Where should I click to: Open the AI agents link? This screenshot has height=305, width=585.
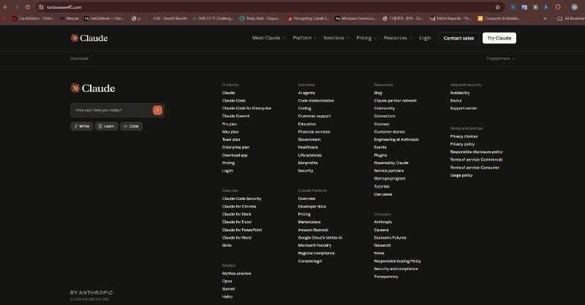point(306,93)
